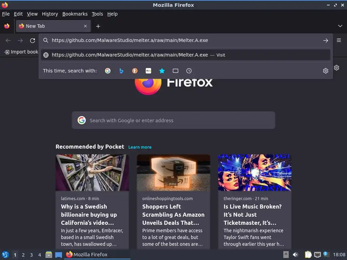Go forward with the forward arrow
This screenshot has width=347, height=260.
coord(20,41)
